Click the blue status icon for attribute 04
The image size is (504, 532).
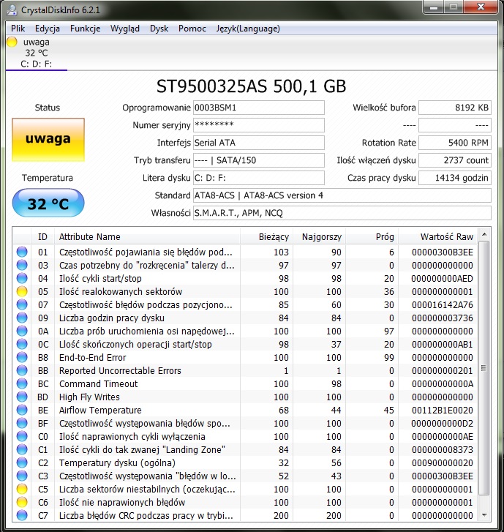point(22,278)
